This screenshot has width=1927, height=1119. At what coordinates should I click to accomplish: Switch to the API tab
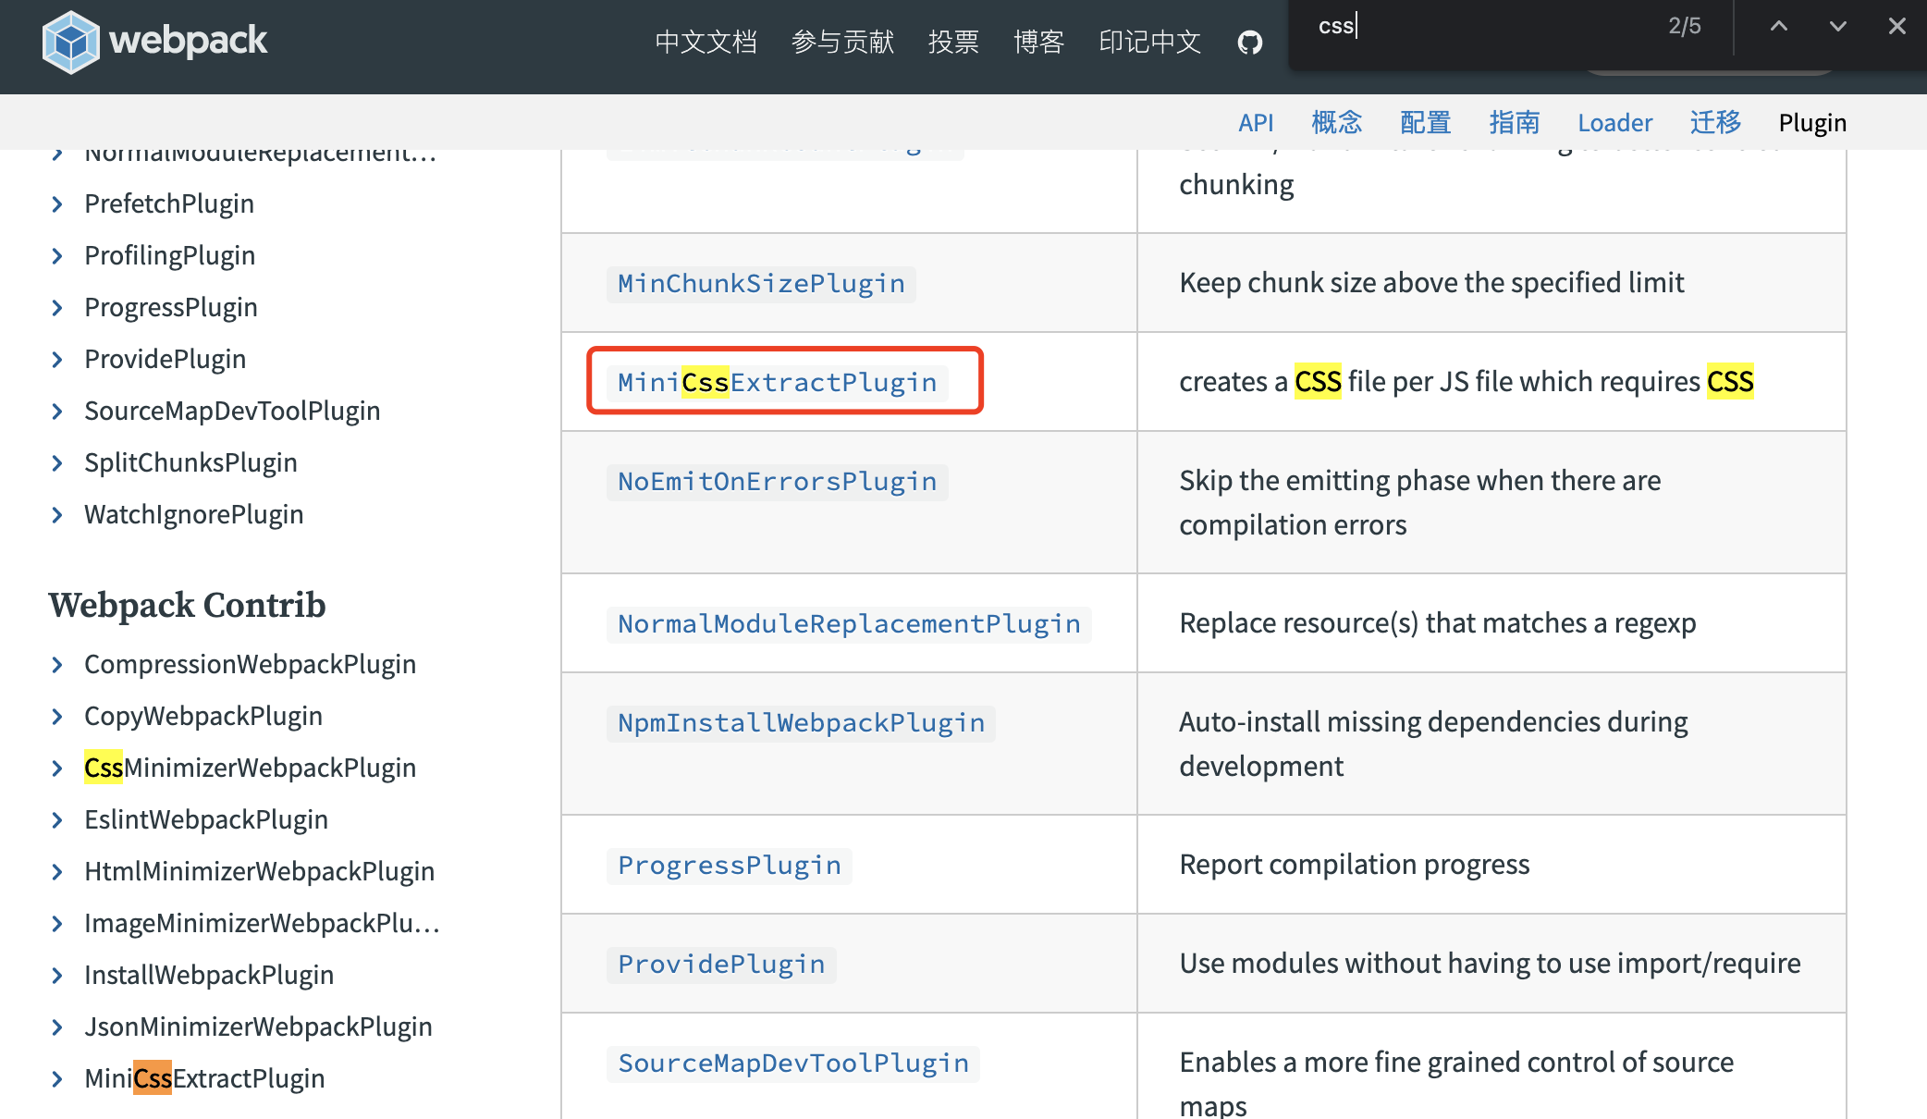pos(1255,122)
